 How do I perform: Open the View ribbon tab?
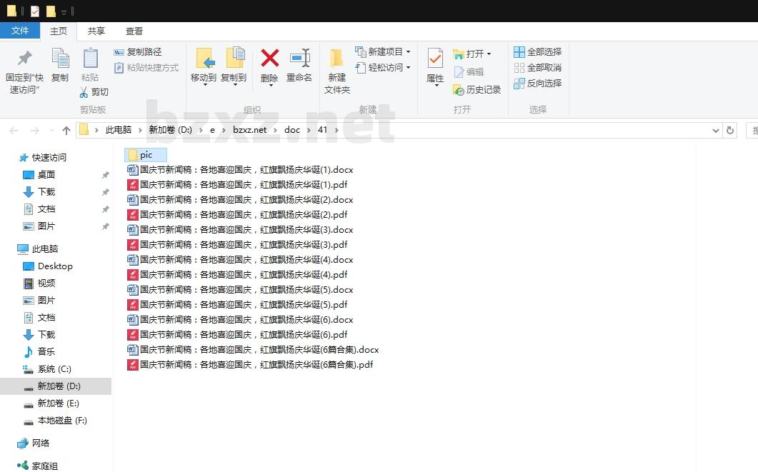(134, 31)
